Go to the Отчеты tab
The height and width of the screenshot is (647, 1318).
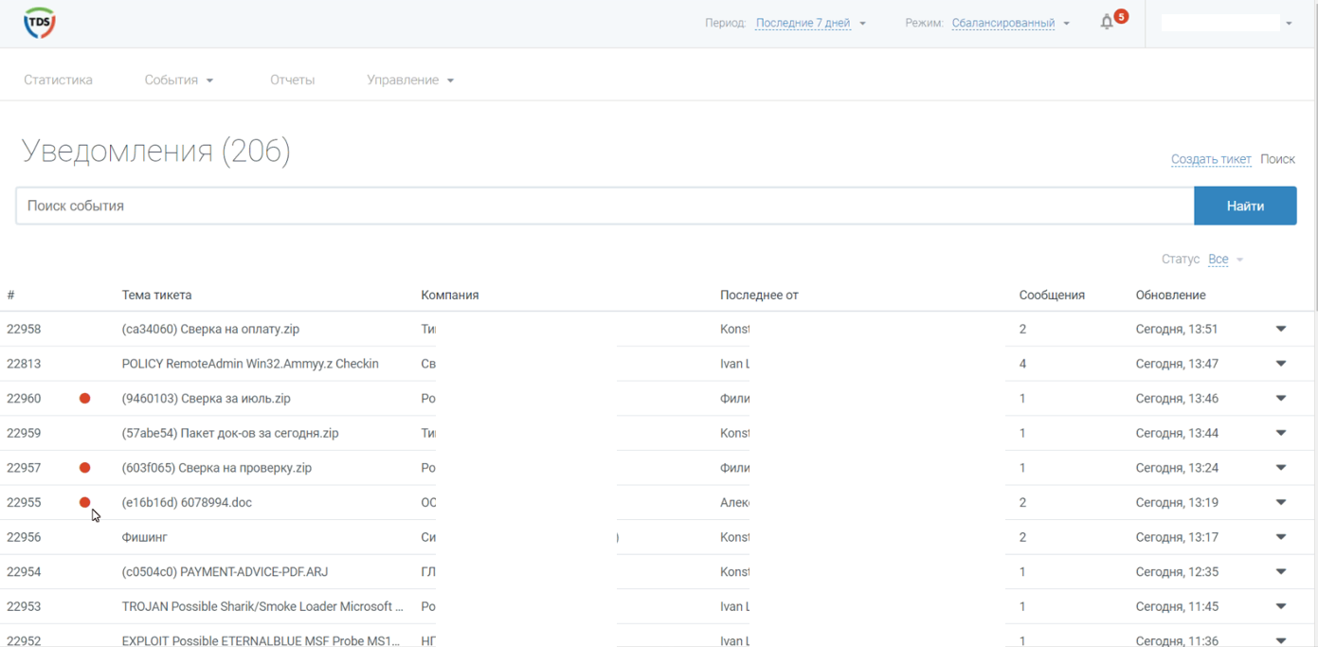(292, 80)
